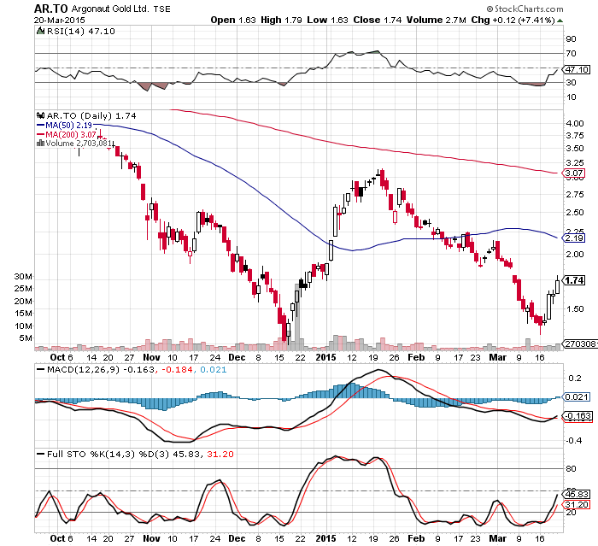
Task: Click the 1.50 price axis label
Action: 575,309
